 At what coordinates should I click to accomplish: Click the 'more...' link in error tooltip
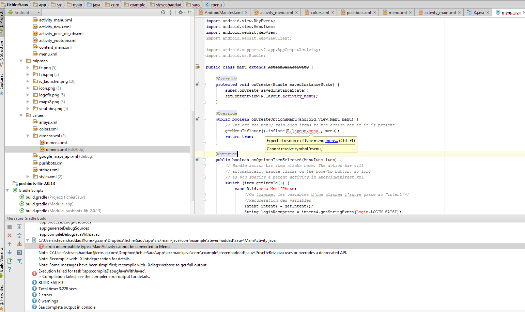pos(331,141)
